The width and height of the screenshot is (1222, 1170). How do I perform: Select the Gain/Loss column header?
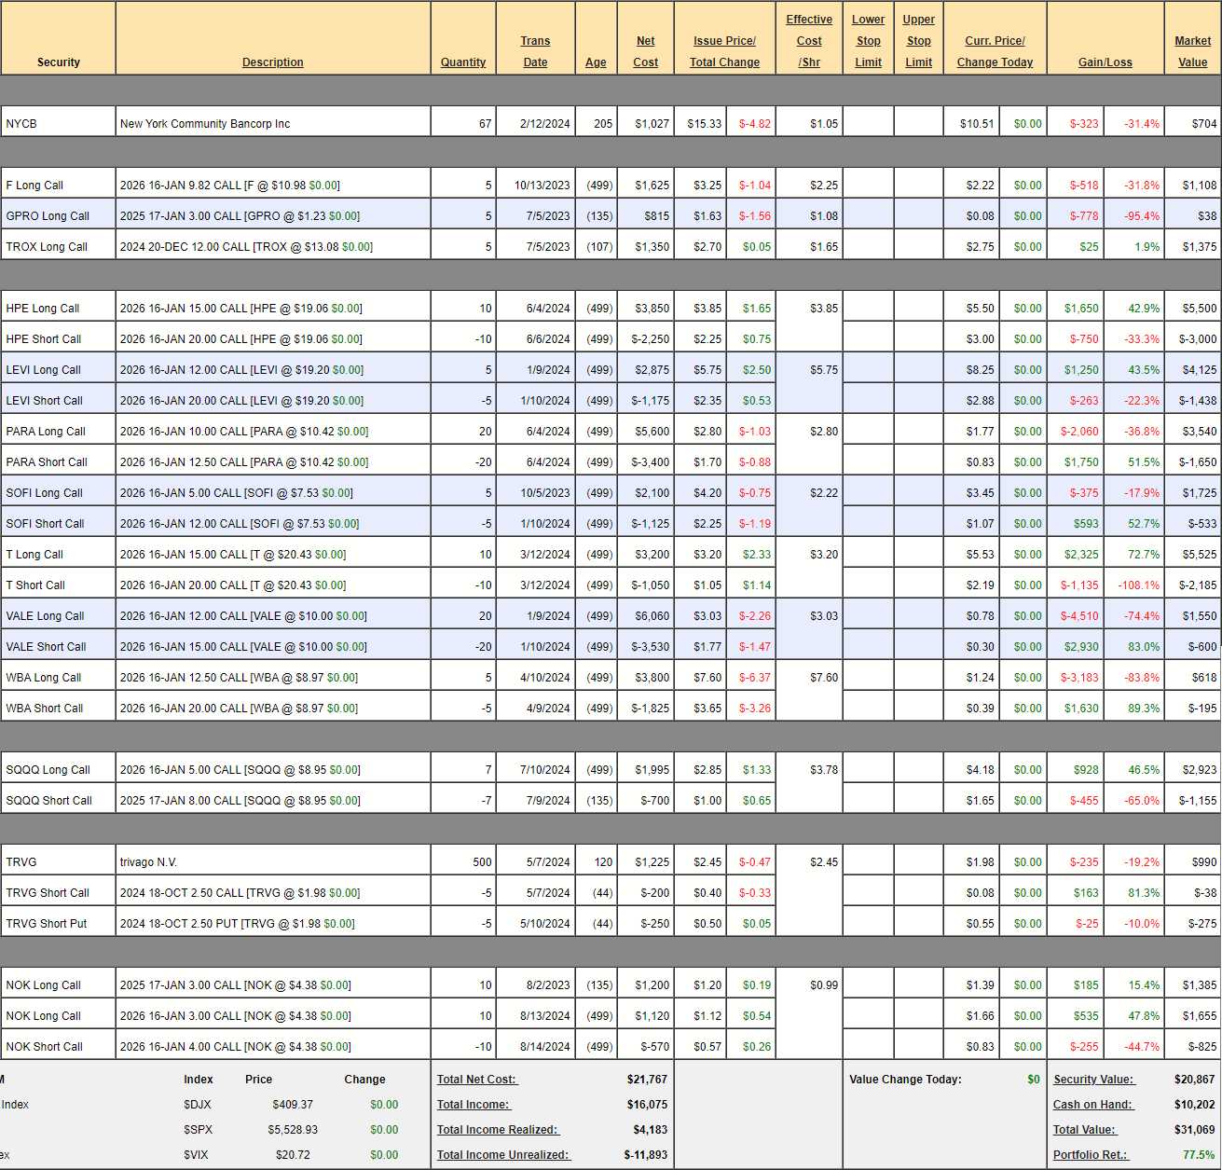1105,62
